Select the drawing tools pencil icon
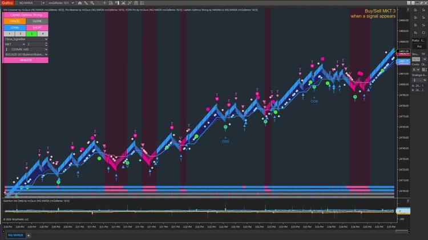Viewport: 428px width, 240px height. pos(86,3)
